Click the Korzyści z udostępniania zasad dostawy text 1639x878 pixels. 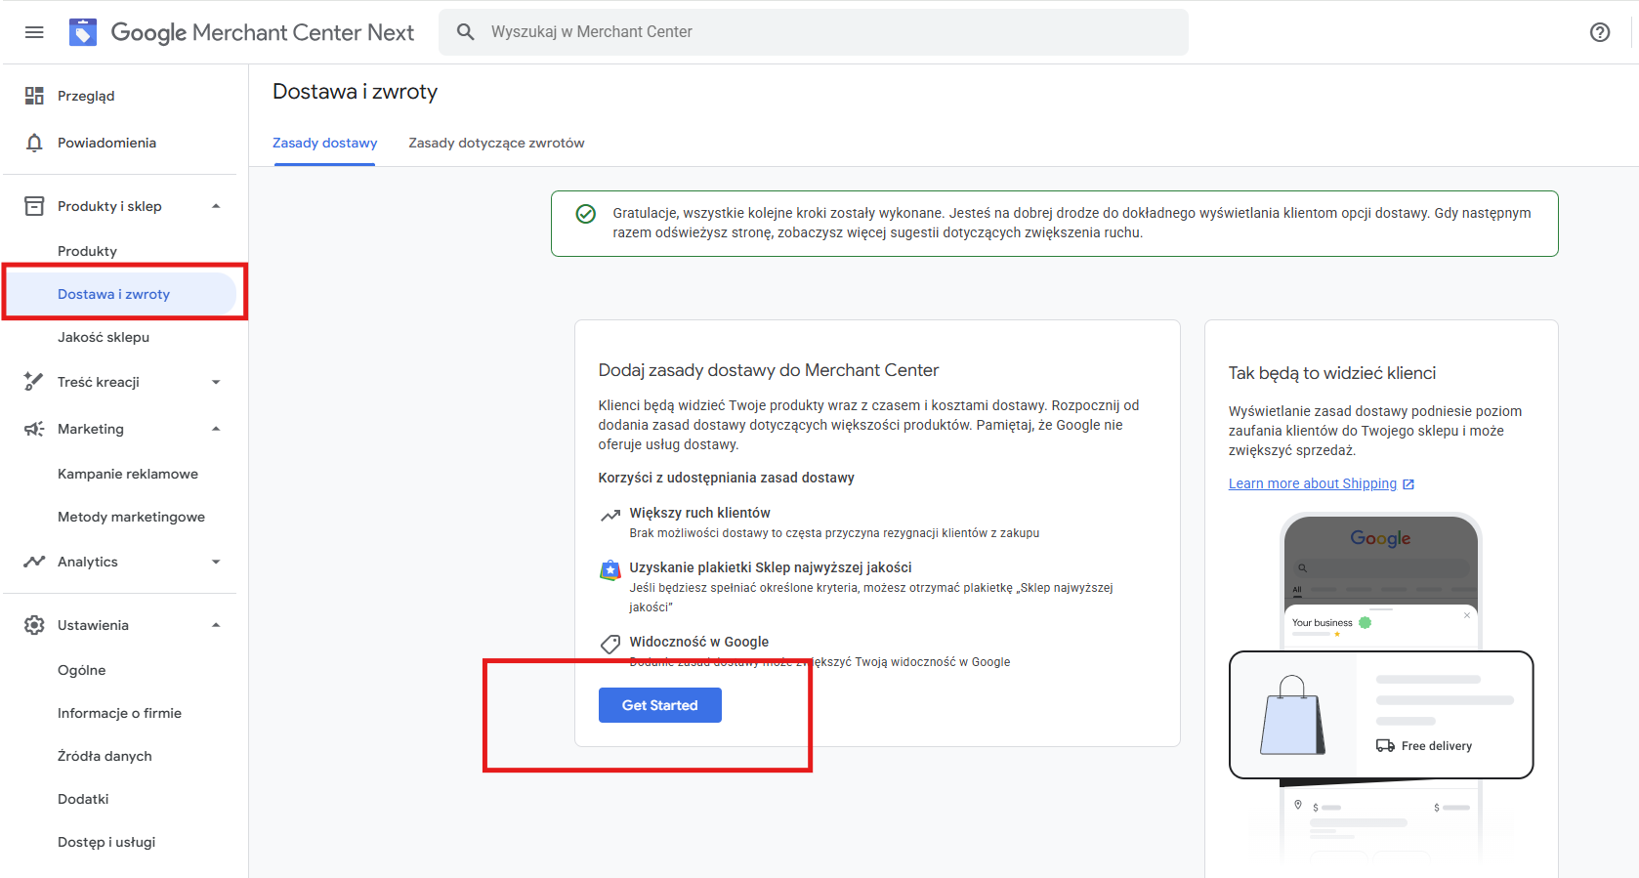[727, 478]
